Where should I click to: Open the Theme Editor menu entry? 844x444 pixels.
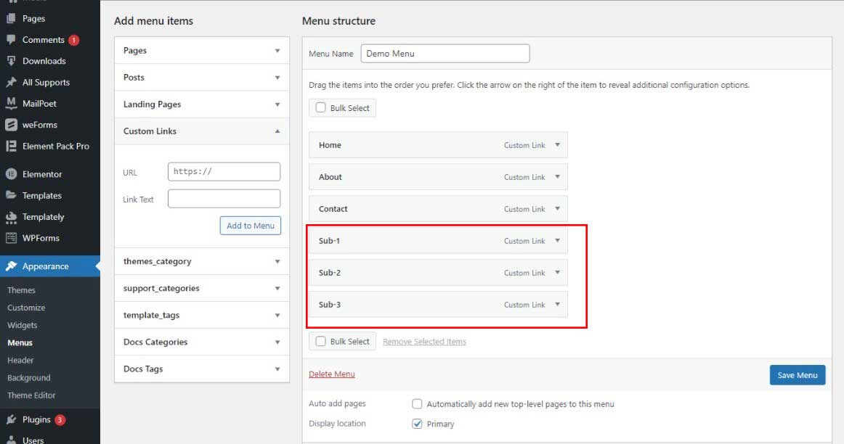pos(31,395)
